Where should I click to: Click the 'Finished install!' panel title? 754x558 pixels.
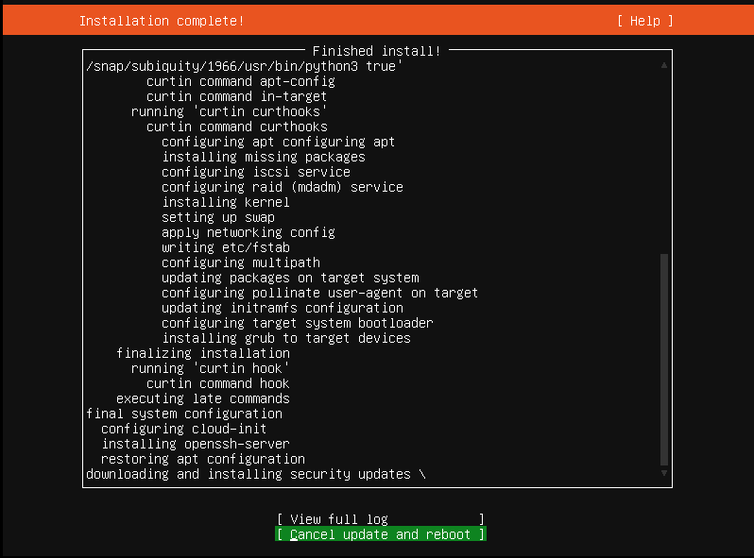pos(376,51)
